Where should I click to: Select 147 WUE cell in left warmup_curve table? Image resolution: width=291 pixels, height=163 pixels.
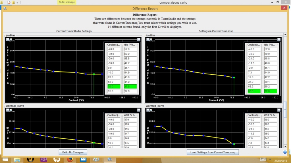(x=130, y=134)
